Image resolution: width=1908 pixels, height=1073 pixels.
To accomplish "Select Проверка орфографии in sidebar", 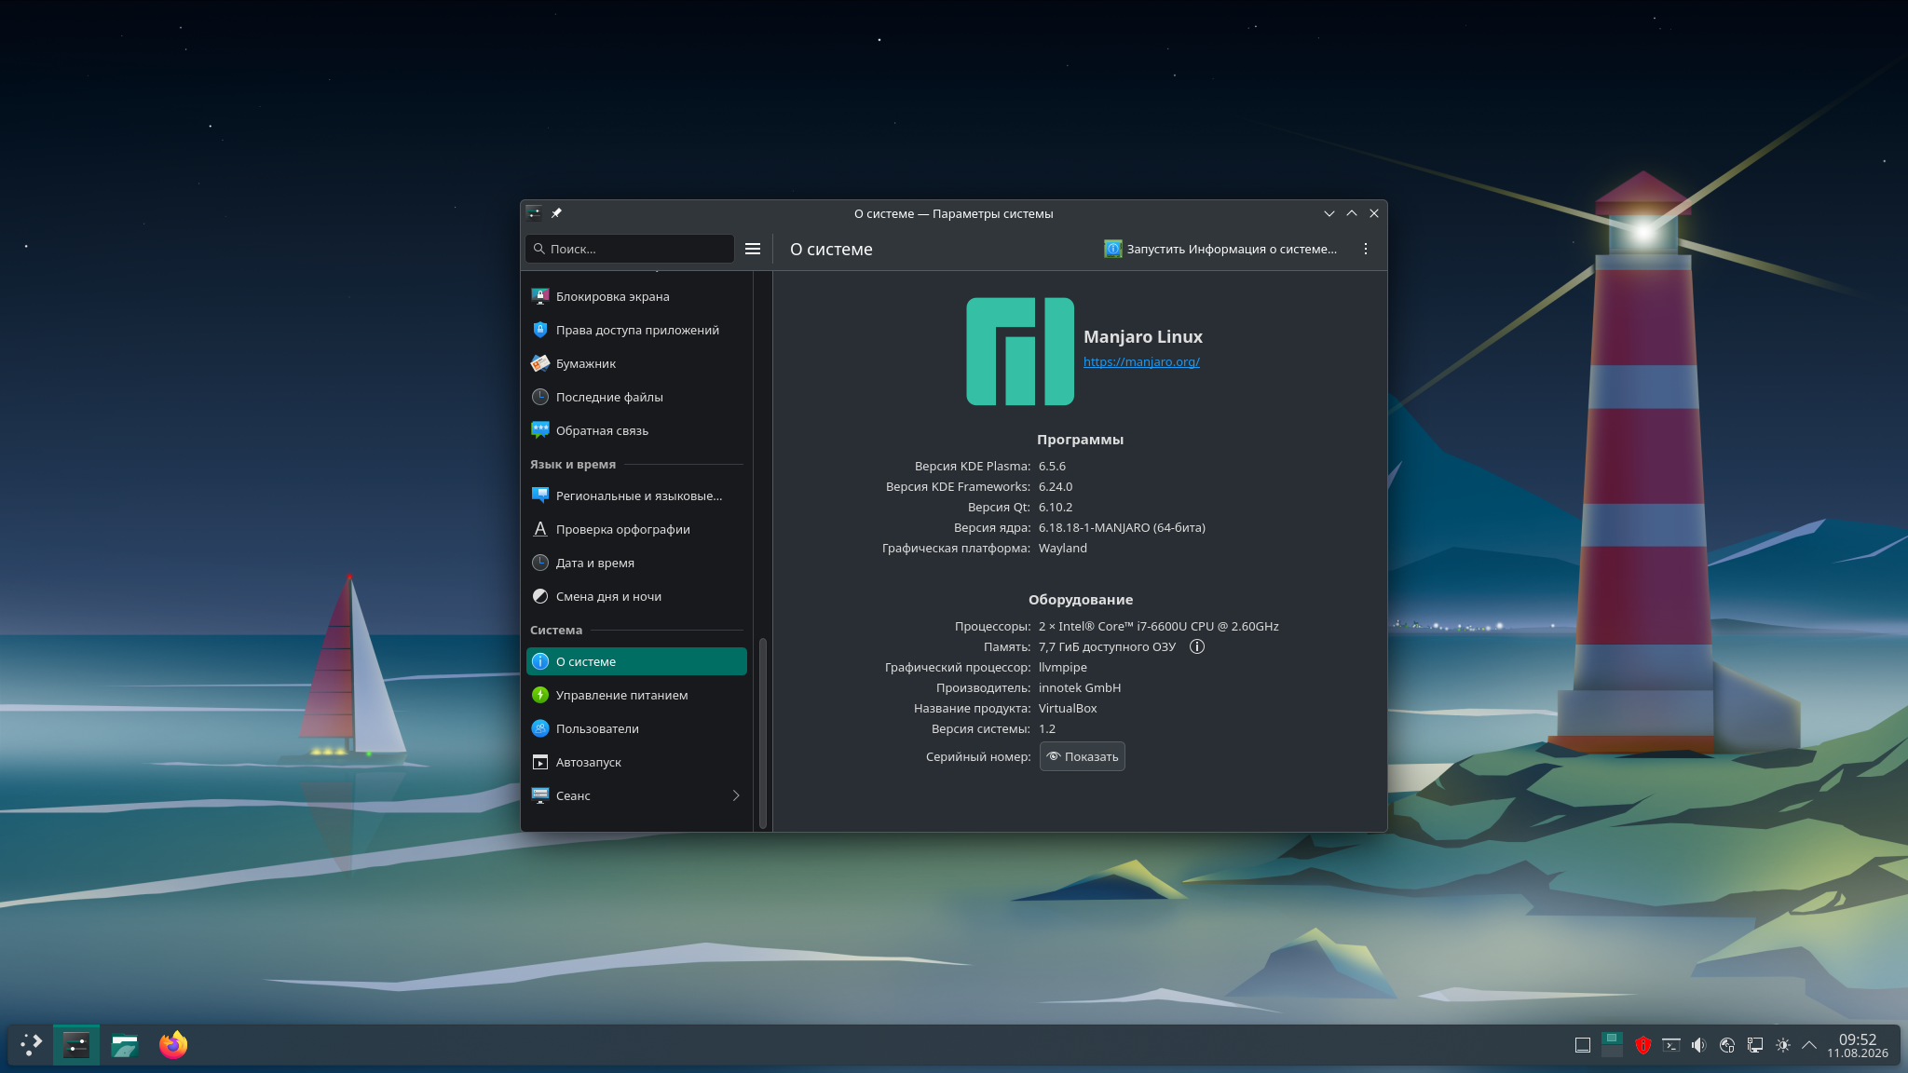I will point(636,529).
